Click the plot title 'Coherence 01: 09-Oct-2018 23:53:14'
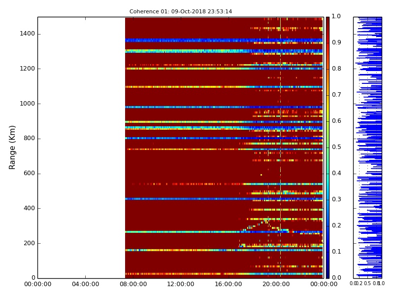 pyautogui.click(x=181, y=11)
